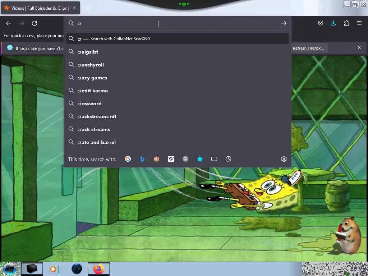Search Bookmarks via star icon

coord(200,159)
